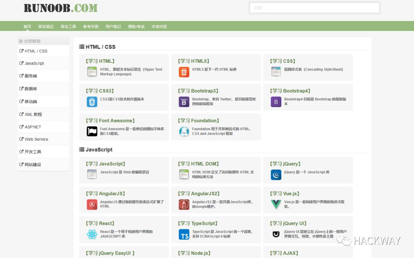Open the 【学习 HTML5】 title link

[x=194, y=61]
